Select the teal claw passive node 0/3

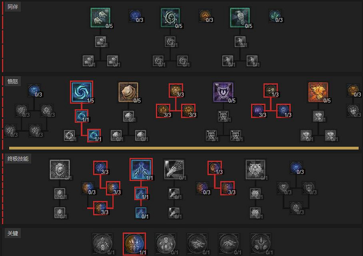click(275, 16)
